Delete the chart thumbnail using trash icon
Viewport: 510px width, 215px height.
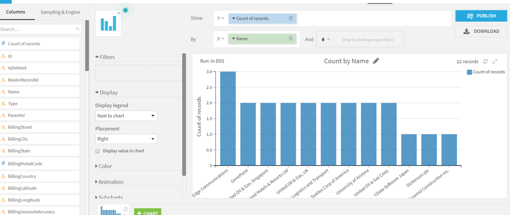pyautogui.click(x=126, y=209)
